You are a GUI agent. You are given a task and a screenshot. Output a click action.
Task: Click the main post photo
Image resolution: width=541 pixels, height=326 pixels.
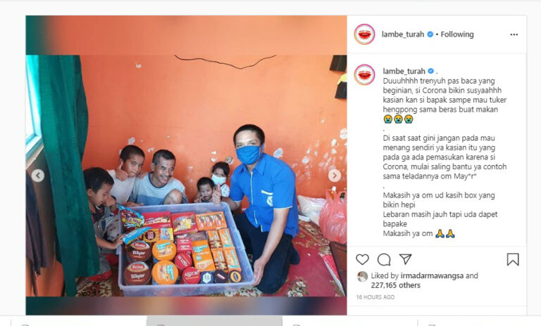[x=186, y=176]
